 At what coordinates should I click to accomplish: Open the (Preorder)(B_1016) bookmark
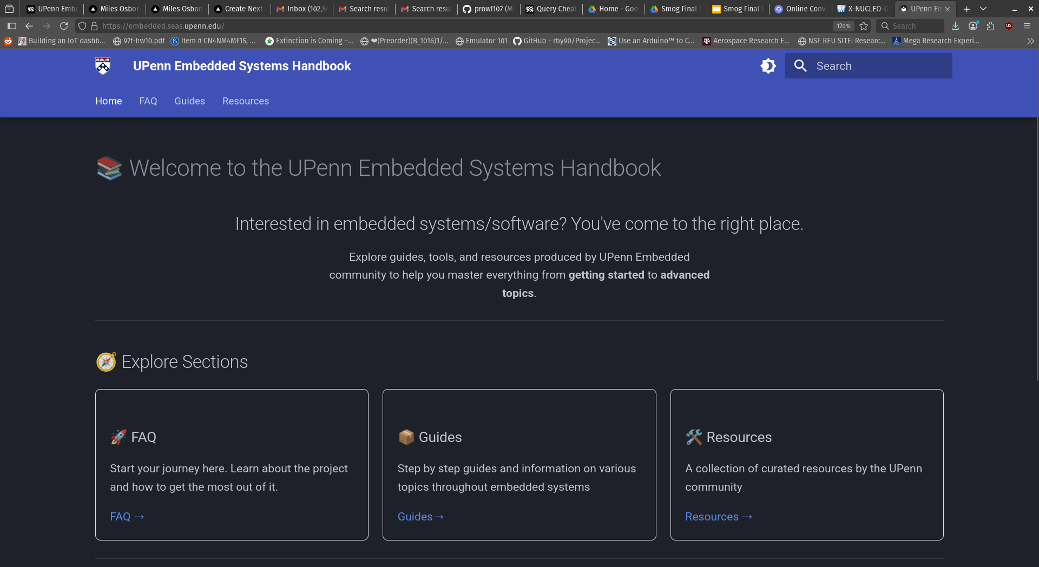[405, 41]
